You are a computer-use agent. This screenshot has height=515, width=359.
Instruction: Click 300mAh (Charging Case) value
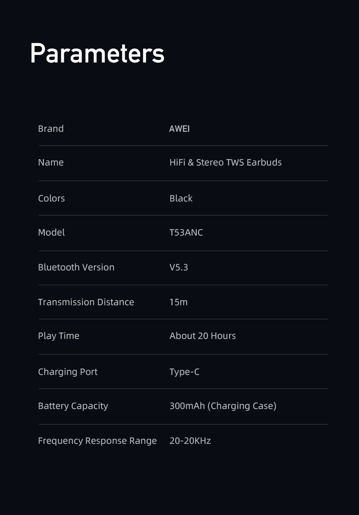pyautogui.click(x=223, y=406)
